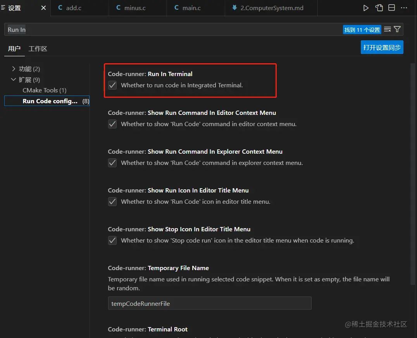The width and height of the screenshot is (417, 338).
Task: Select CMake Tools (1) in settings tree
Action: click(45, 90)
